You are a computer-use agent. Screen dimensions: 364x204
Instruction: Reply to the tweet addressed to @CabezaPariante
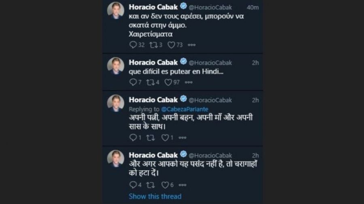[x=133, y=138]
